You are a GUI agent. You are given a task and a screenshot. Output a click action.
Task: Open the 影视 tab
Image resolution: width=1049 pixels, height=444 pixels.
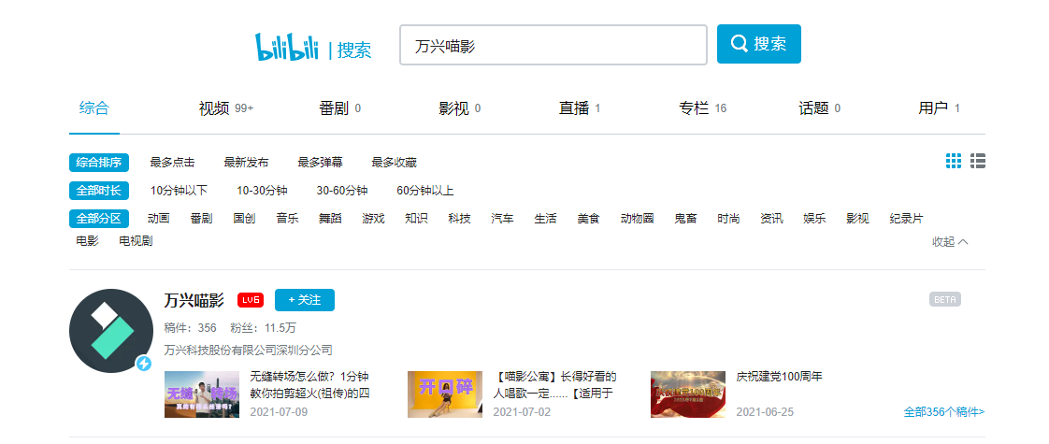pyautogui.click(x=460, y=108)
